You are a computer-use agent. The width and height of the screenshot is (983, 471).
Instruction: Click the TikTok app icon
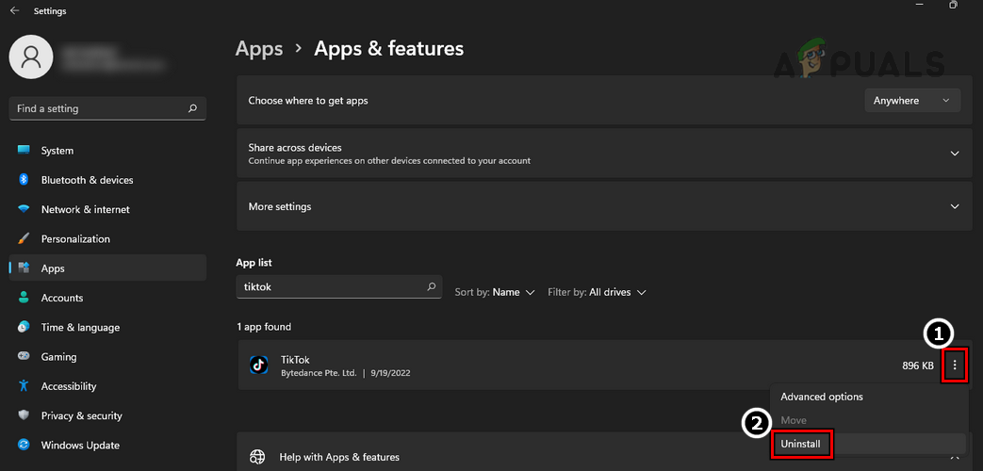pyautogui.click(x=258, y=365)
